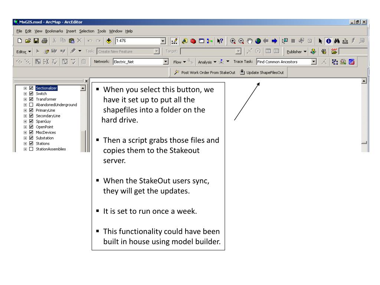Select the Zoom In tool
Image resolution: width=380 pixels, height=285 pixels.
[233, 41]
